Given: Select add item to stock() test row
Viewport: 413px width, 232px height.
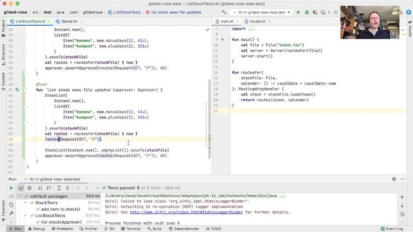Looking at the screenshot, I should point(60,209).
